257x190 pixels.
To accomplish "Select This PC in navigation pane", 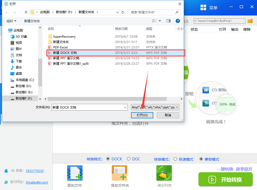I will pyautogui.click(x=18, y=30).
